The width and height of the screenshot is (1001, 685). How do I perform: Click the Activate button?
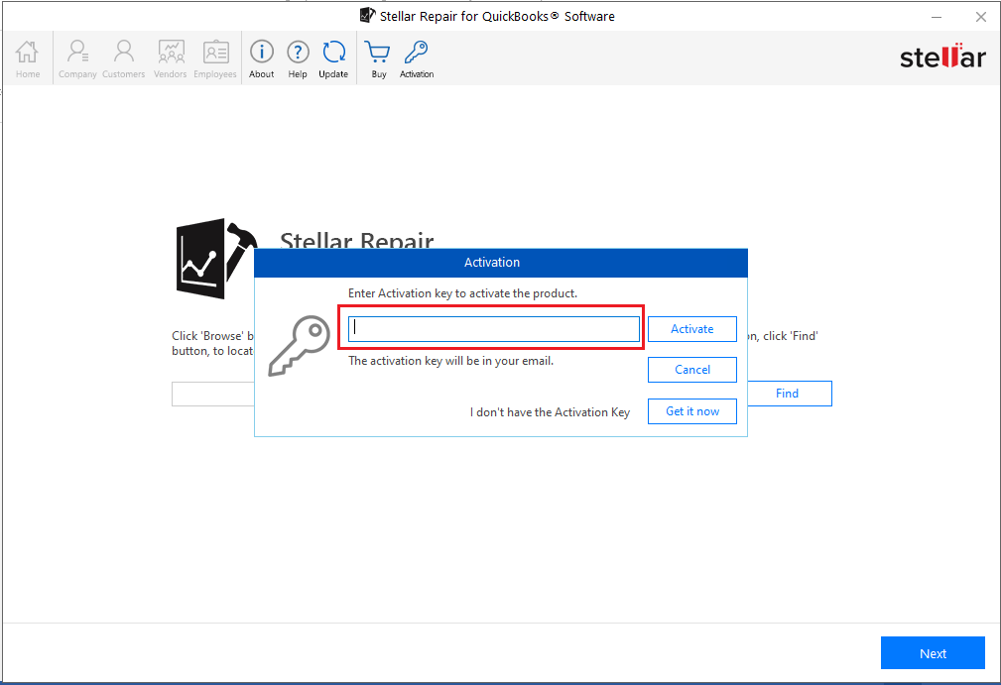coord(692,329)
